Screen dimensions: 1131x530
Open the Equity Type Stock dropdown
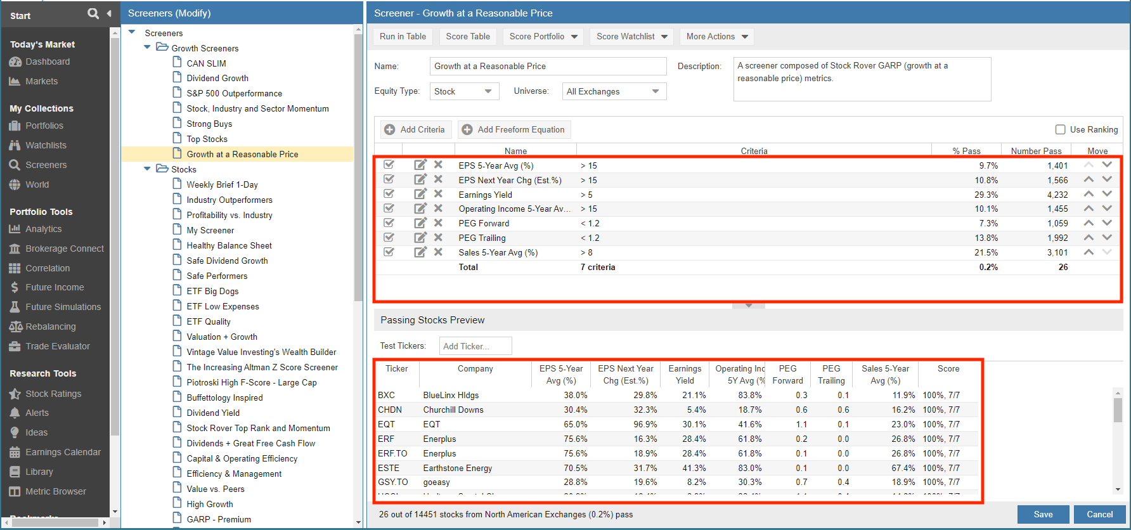click(465, 91)
